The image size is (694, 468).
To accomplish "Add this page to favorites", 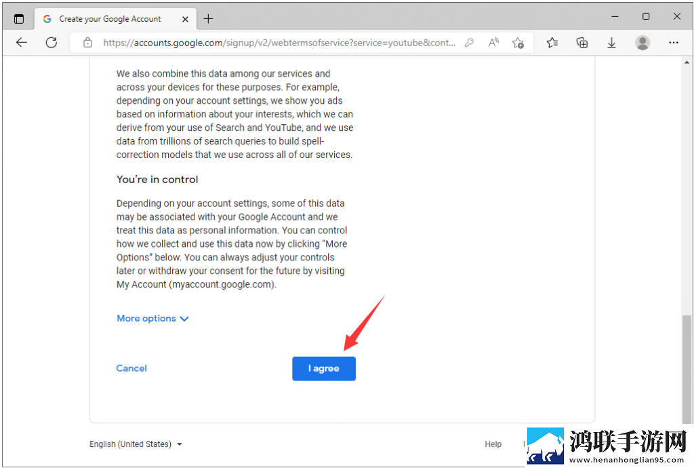I will point(518,43).
